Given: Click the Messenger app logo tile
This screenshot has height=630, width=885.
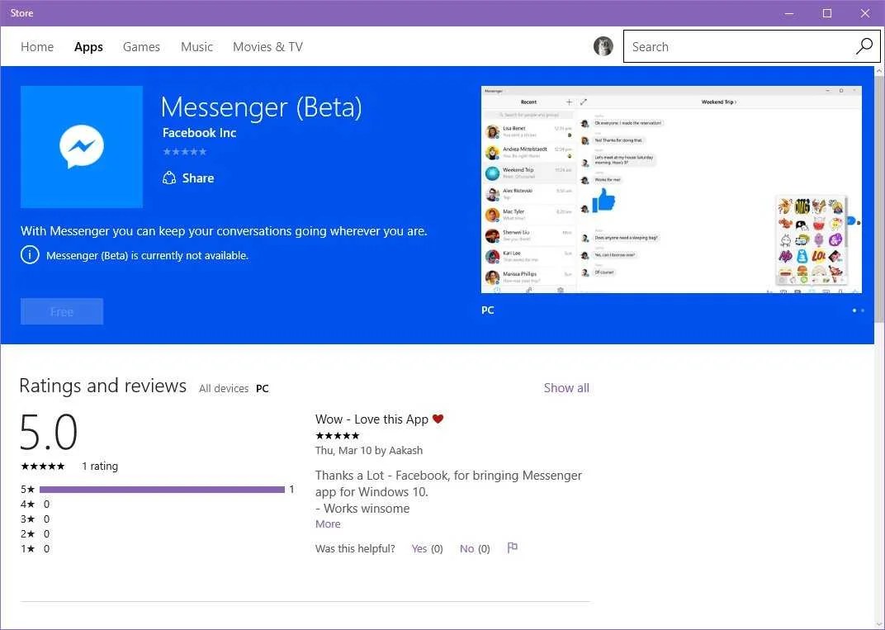Looking at the screenshot, I should 81,147.
